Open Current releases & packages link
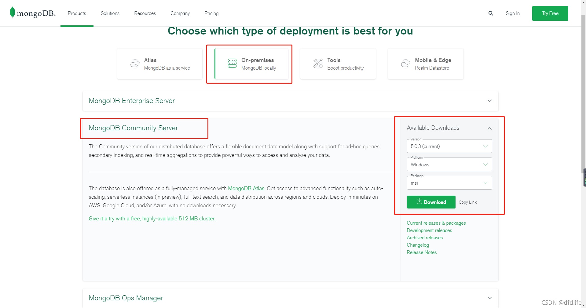Viewport: 586px width, 308px height. (x=436, y=223)
